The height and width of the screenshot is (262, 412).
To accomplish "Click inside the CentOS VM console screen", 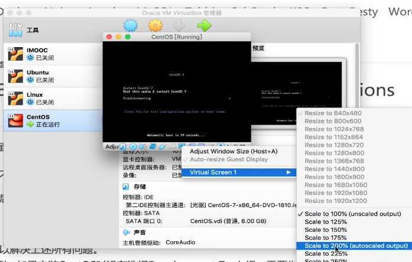I will coord(177,92).
